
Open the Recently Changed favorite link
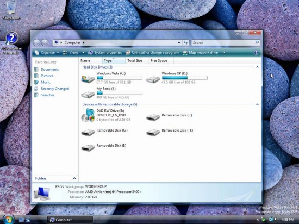click(x=55, y=89)
